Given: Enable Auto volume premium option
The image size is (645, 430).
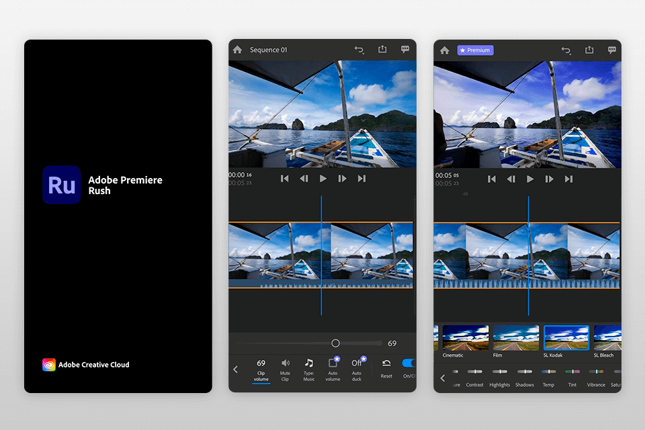Looking at the screenshot, I should click(333, 369).
